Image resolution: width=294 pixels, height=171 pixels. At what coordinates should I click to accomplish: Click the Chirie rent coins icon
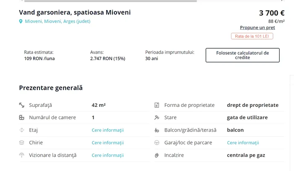22,142
